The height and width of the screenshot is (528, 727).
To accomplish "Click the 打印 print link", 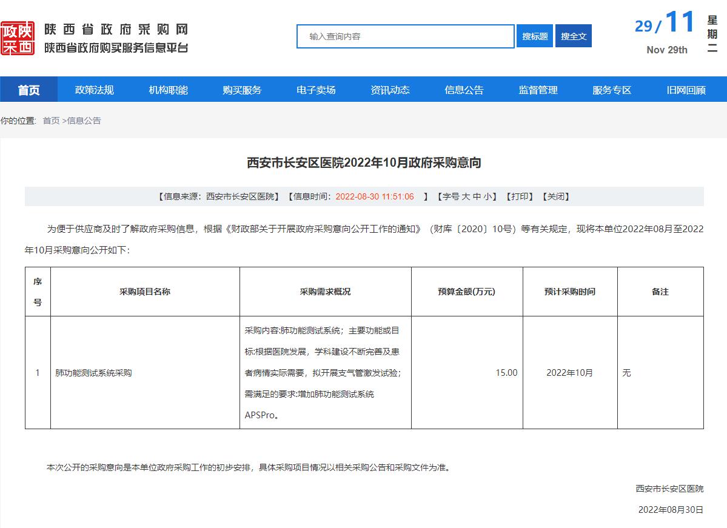I will [x=520, y=196].
